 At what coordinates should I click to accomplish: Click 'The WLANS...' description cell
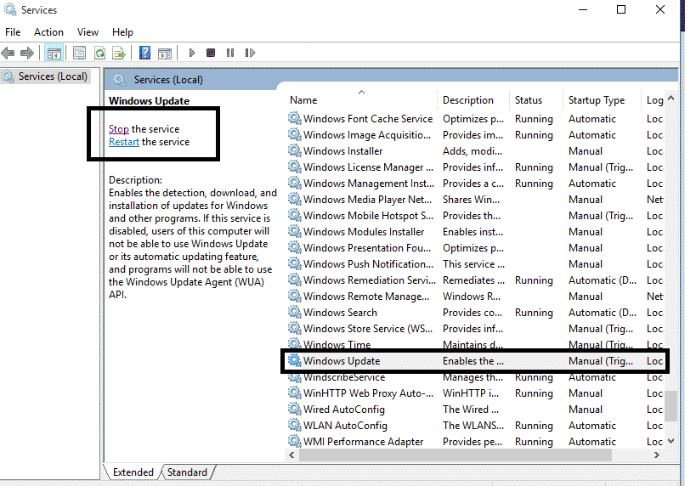pyautogui.click(x=473, y=425)
